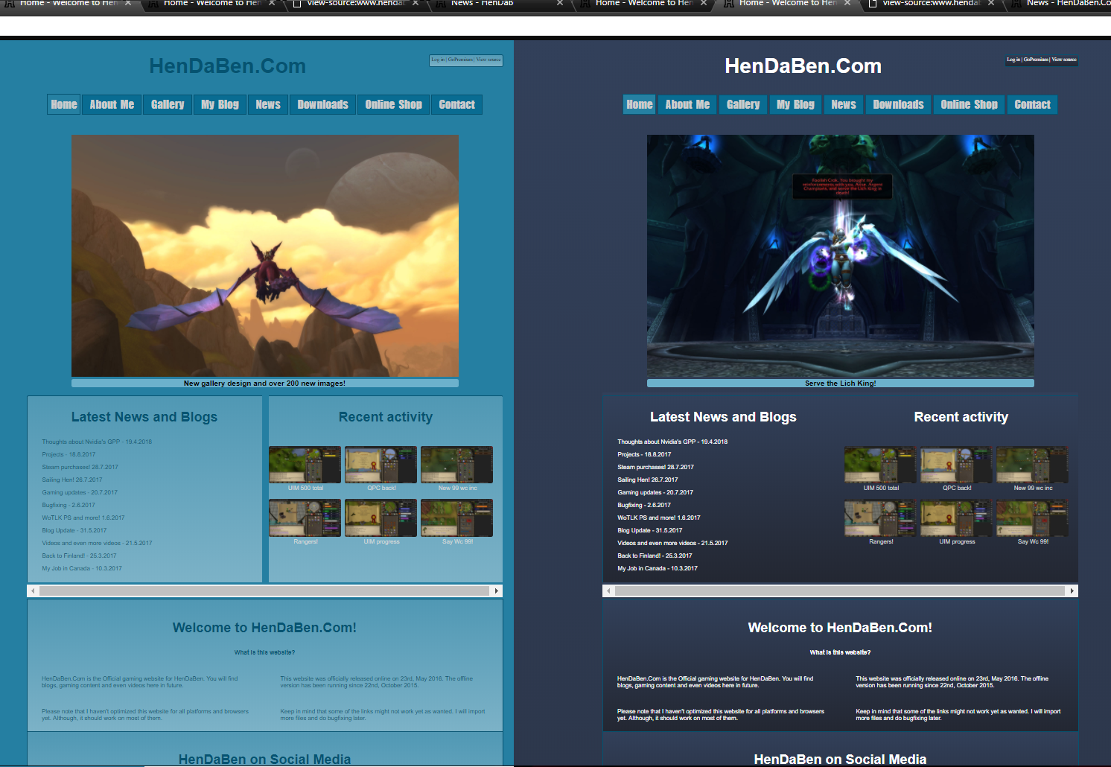Image resolution: width=1111 pixels, height=767 pixels.
Task: Open Downloads in the left light-blue window
Action: click(323, 105)
